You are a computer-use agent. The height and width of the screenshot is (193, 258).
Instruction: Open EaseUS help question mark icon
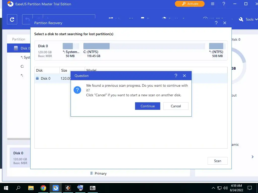[224, 4]
